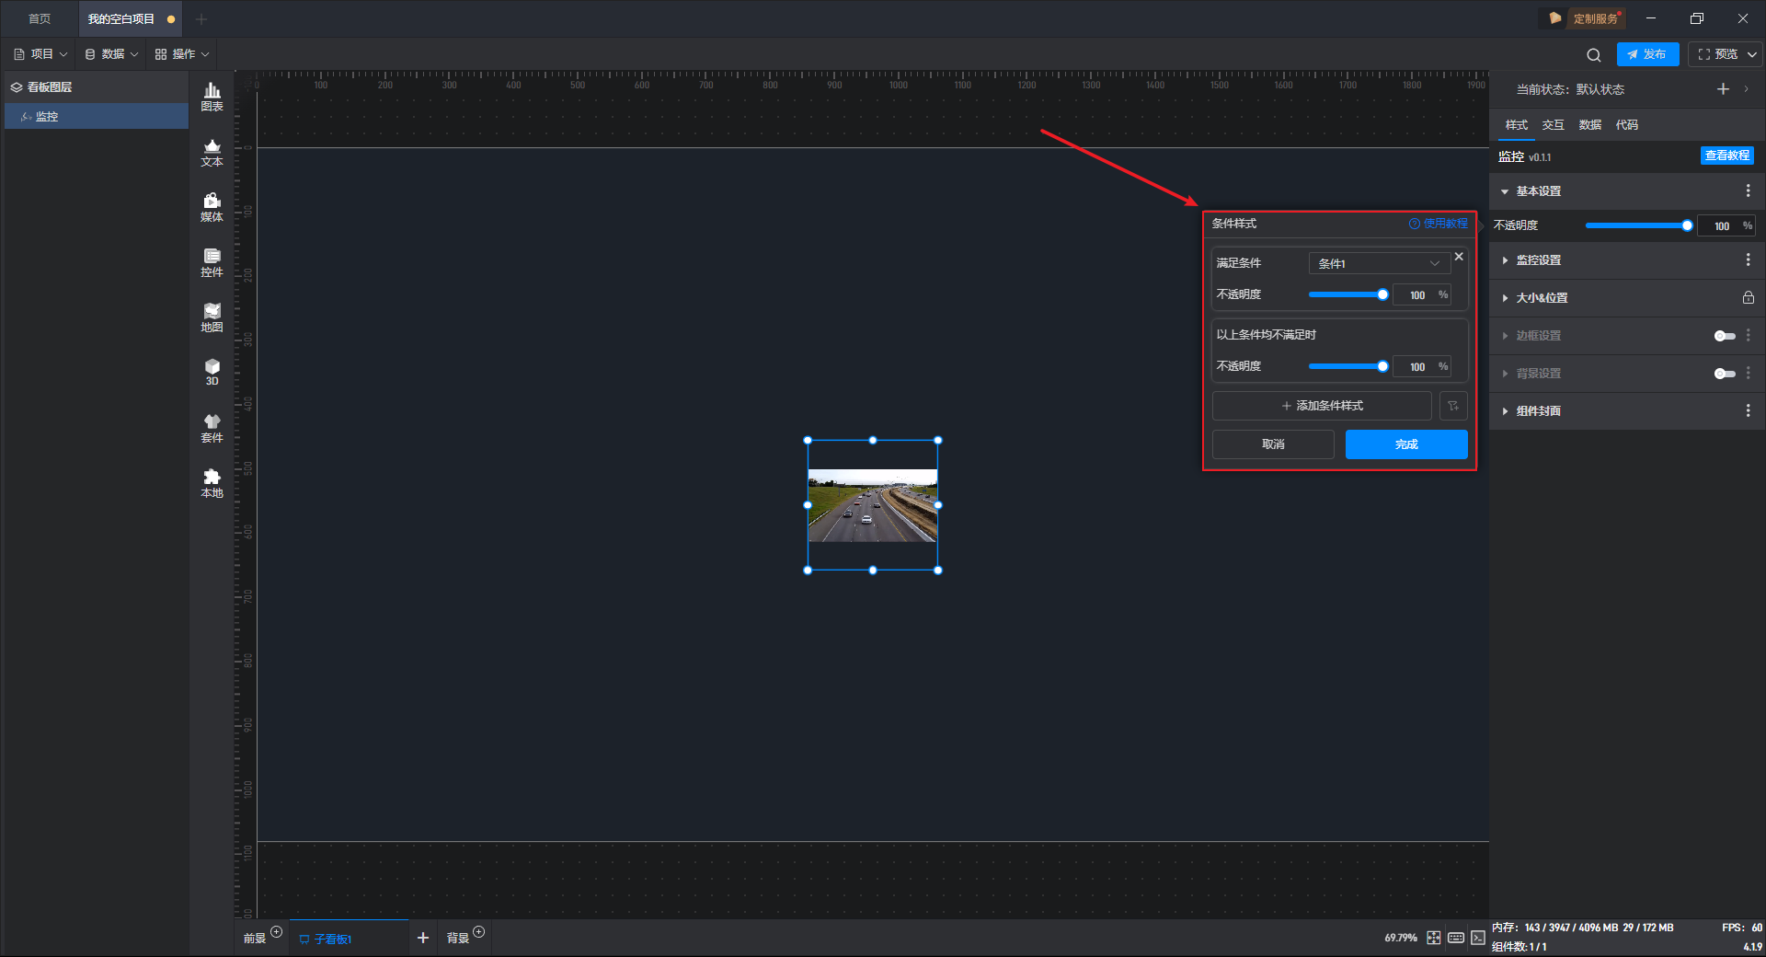Screen dimensions: 1766x957
Task: Enable the 背景设置 toggle switch
Action: [1725, 374]
